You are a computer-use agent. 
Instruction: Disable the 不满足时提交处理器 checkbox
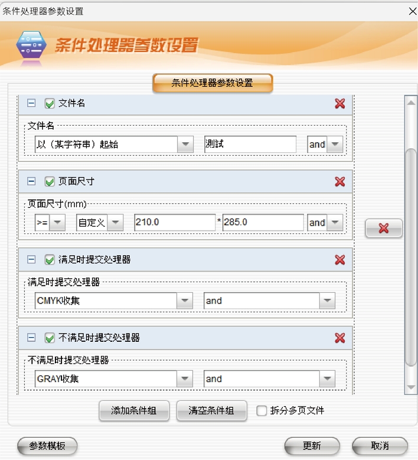(x=50, y=338)
